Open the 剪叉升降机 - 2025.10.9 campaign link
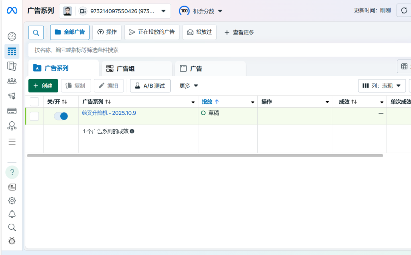The height and width of the screenshot is (255, 411). point(109,113)
